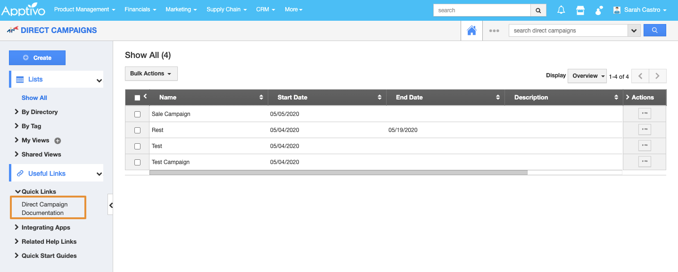Go to the Direct Campaigns home icon
The width and height of the screenshot is (678, 272).
click(x=471, y=30)
